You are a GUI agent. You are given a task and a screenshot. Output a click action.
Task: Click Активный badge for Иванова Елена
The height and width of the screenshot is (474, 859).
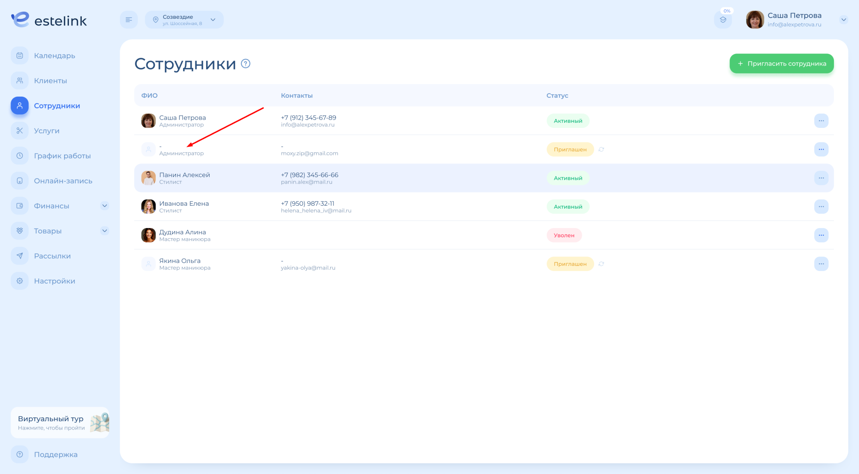click(568, 206)
